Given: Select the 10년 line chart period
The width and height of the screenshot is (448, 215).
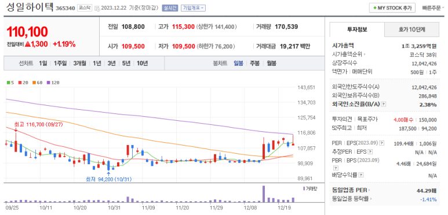Looking at the screenshot, I should click(x=142, y=63).
